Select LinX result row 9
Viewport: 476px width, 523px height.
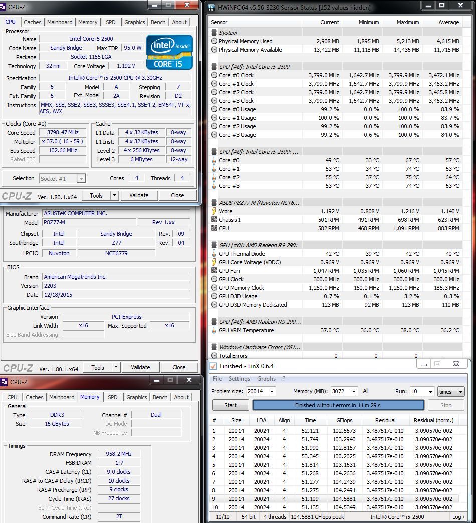pyautogui.click(x=335, y=499)
